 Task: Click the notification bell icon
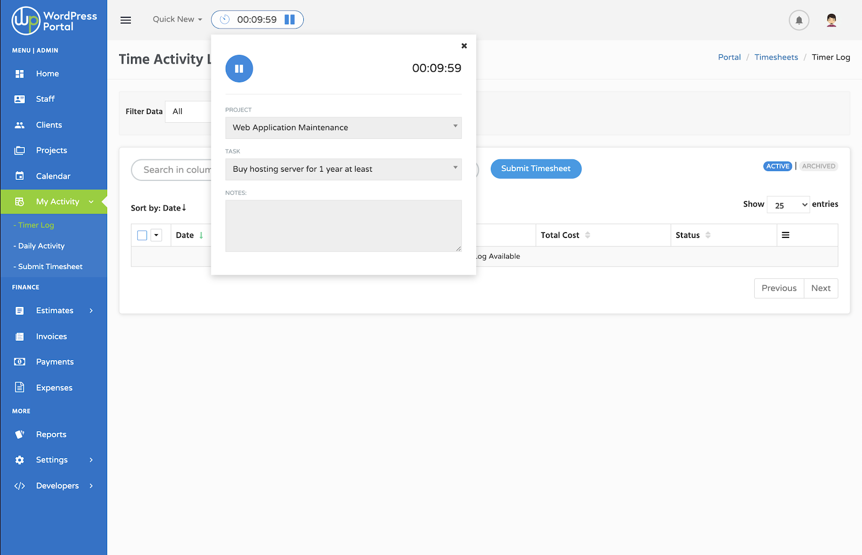tap(799, 20)
